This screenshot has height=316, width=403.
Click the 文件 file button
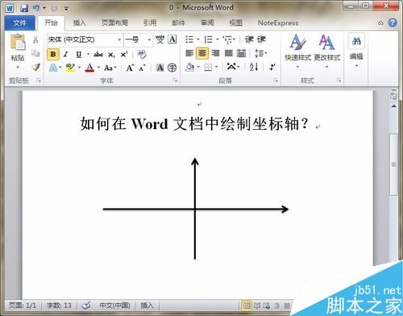(19, 23)
